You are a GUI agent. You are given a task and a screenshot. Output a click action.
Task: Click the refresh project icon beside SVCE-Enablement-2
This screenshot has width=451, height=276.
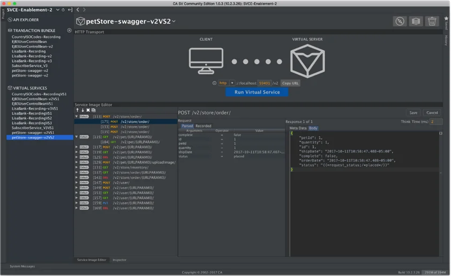tap(63, 10)
